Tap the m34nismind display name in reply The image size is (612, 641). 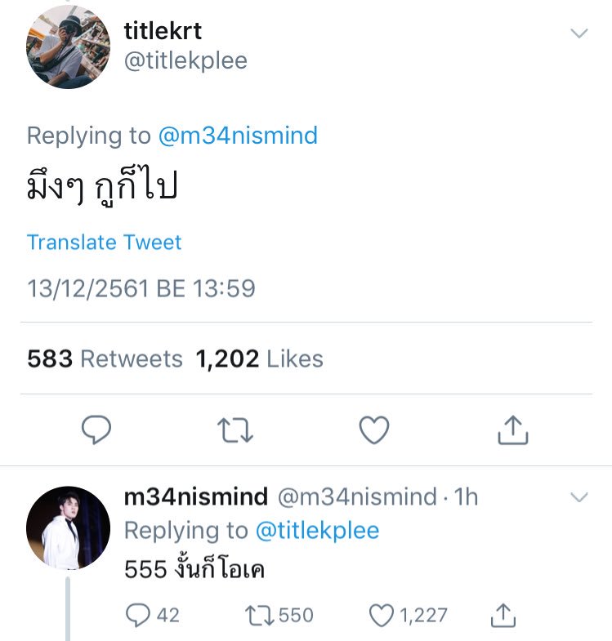[x=196, y=496]
